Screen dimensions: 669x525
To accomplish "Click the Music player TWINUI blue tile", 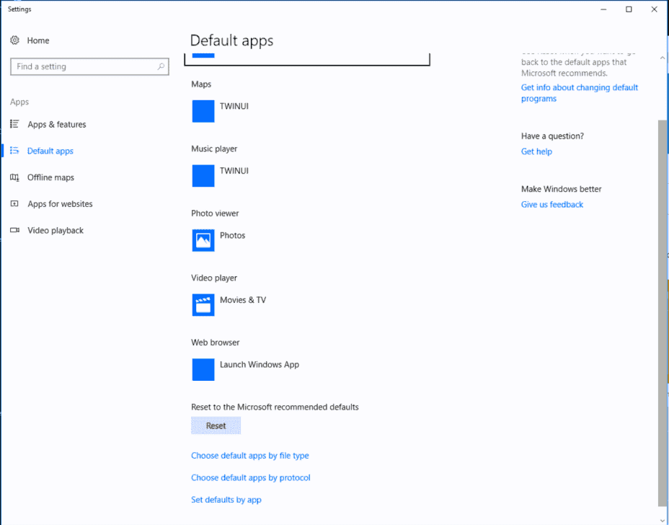I will [x=203, y=175].
